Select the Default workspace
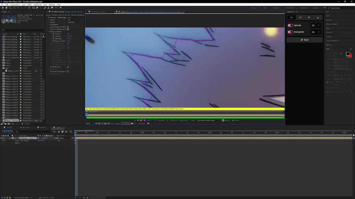This screenshot has width=355, height=199. point(254,8)
